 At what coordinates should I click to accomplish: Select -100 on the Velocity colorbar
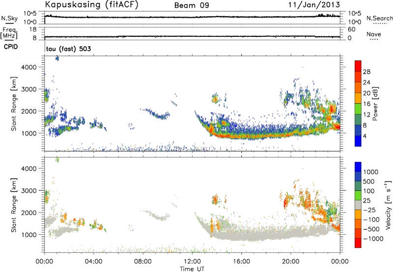click(x=371, y=219)
